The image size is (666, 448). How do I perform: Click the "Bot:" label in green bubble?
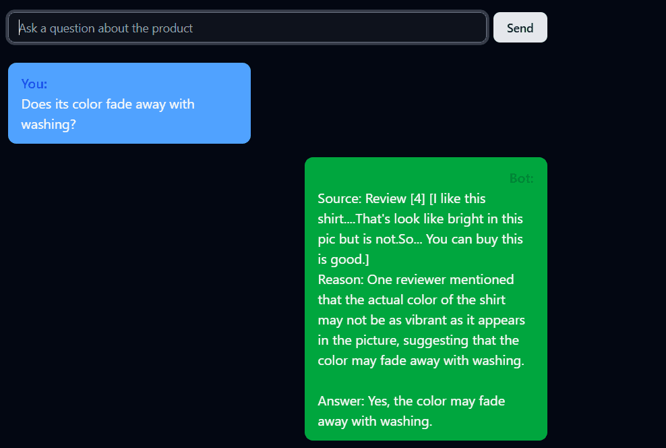pyautogui.click(x=521, y=178)
